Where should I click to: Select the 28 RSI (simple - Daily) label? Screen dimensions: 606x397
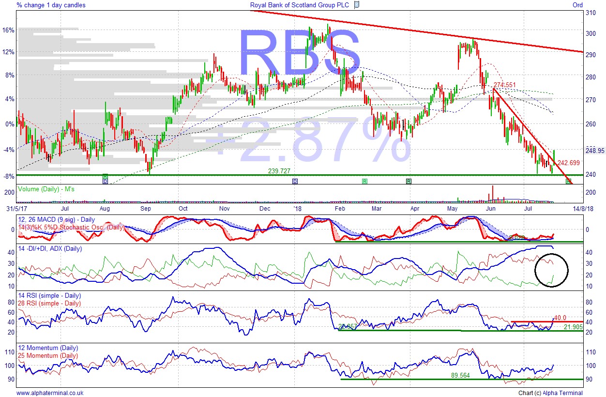point(49,303)
